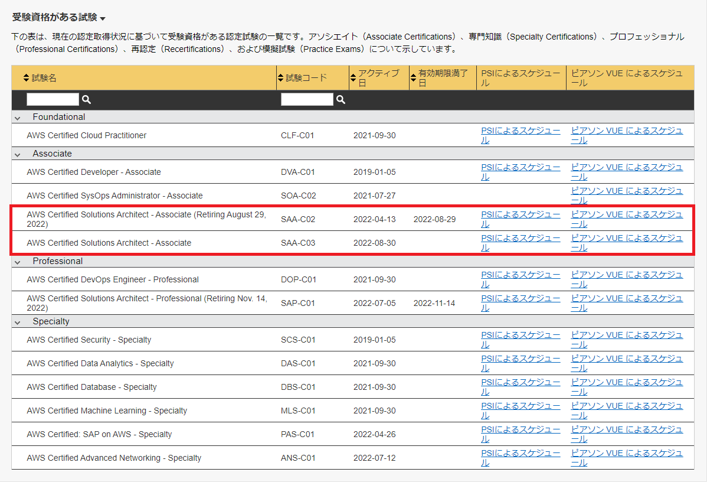This screenshot has height=482, width=707.
Task: Open Pearson VUE link for Machine Learning Specialty
Action: click(627, 411)
